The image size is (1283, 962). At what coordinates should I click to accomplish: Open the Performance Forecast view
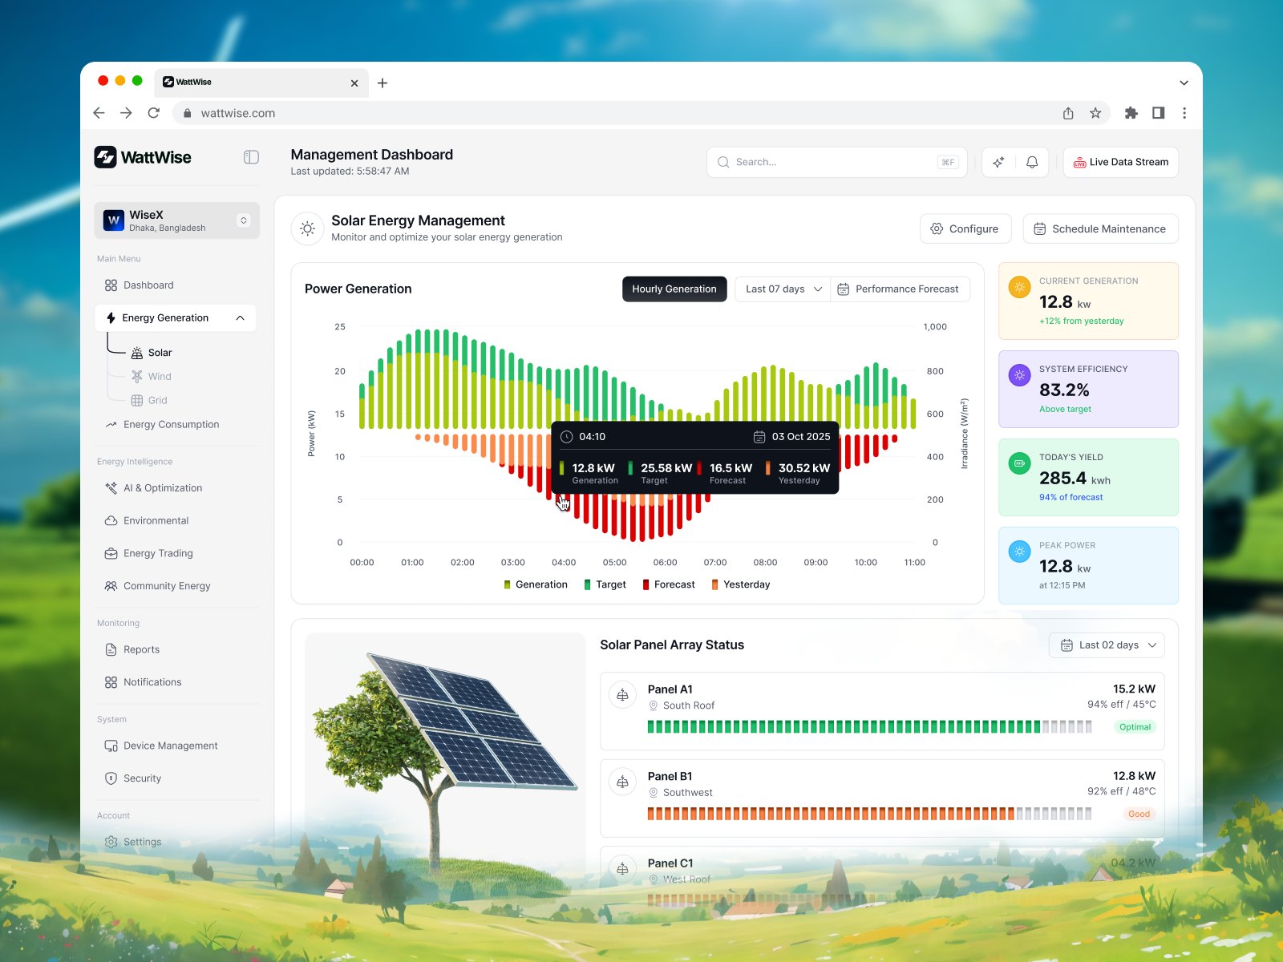pos(900,289)
